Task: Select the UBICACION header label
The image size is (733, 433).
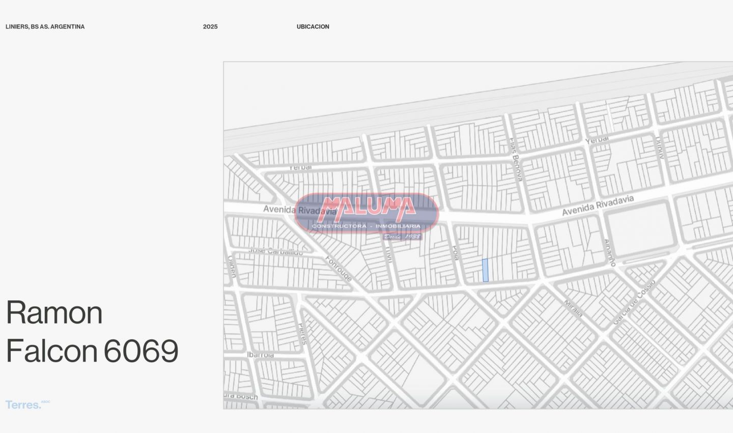Action: coord(313,26)
